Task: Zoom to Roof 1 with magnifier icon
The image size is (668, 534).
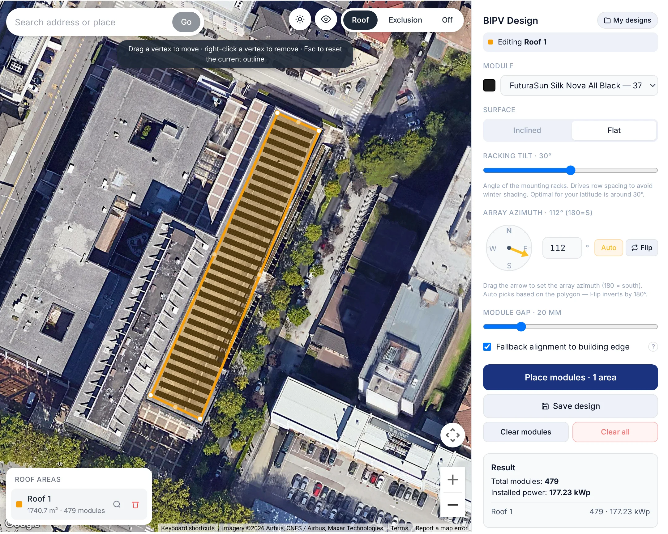Action: pyautogui.click(x=117, y=504)
